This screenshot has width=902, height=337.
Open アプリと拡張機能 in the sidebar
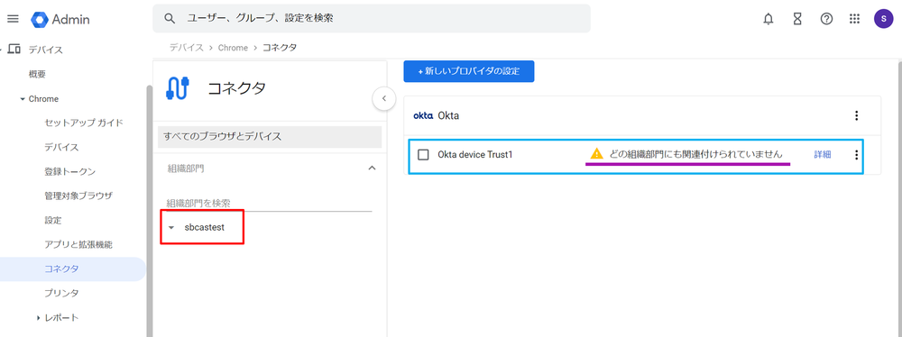point(78,244)
